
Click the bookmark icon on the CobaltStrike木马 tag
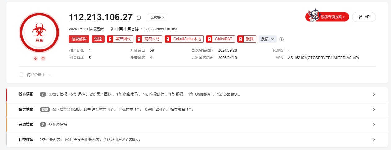click(x=168, y=39)
